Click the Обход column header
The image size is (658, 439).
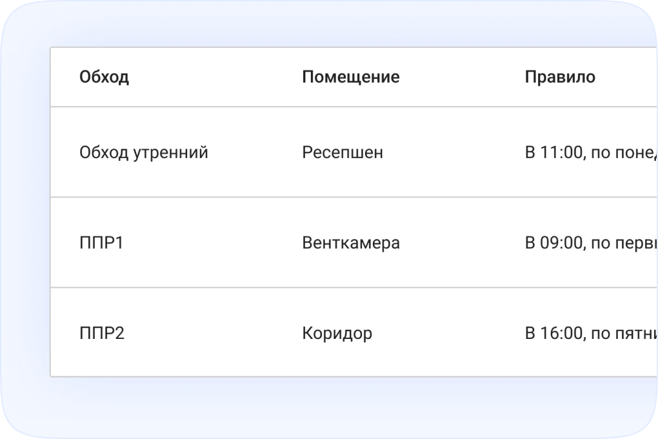click(105, 77)
